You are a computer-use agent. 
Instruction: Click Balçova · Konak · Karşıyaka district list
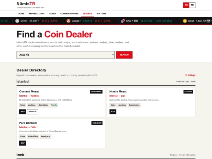tap(183, 155)
